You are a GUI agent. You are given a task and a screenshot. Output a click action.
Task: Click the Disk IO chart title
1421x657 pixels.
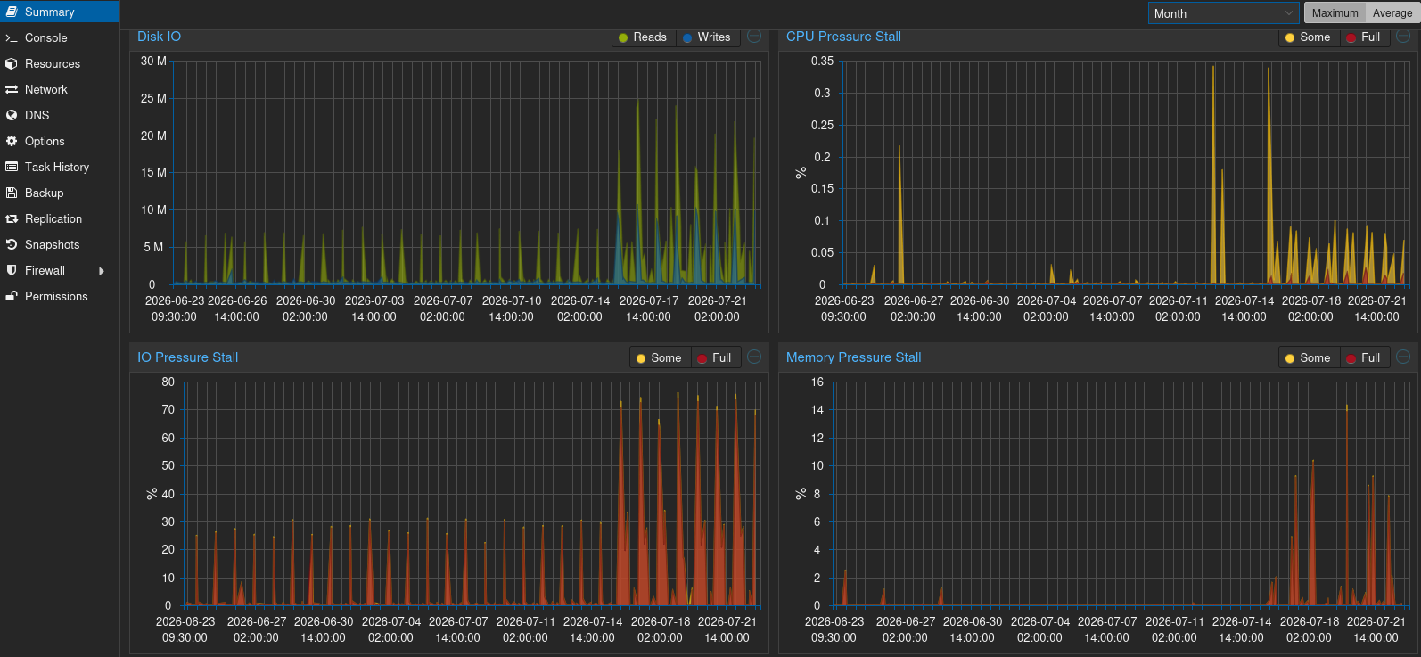pyautogui.click(x=159, y=37)
